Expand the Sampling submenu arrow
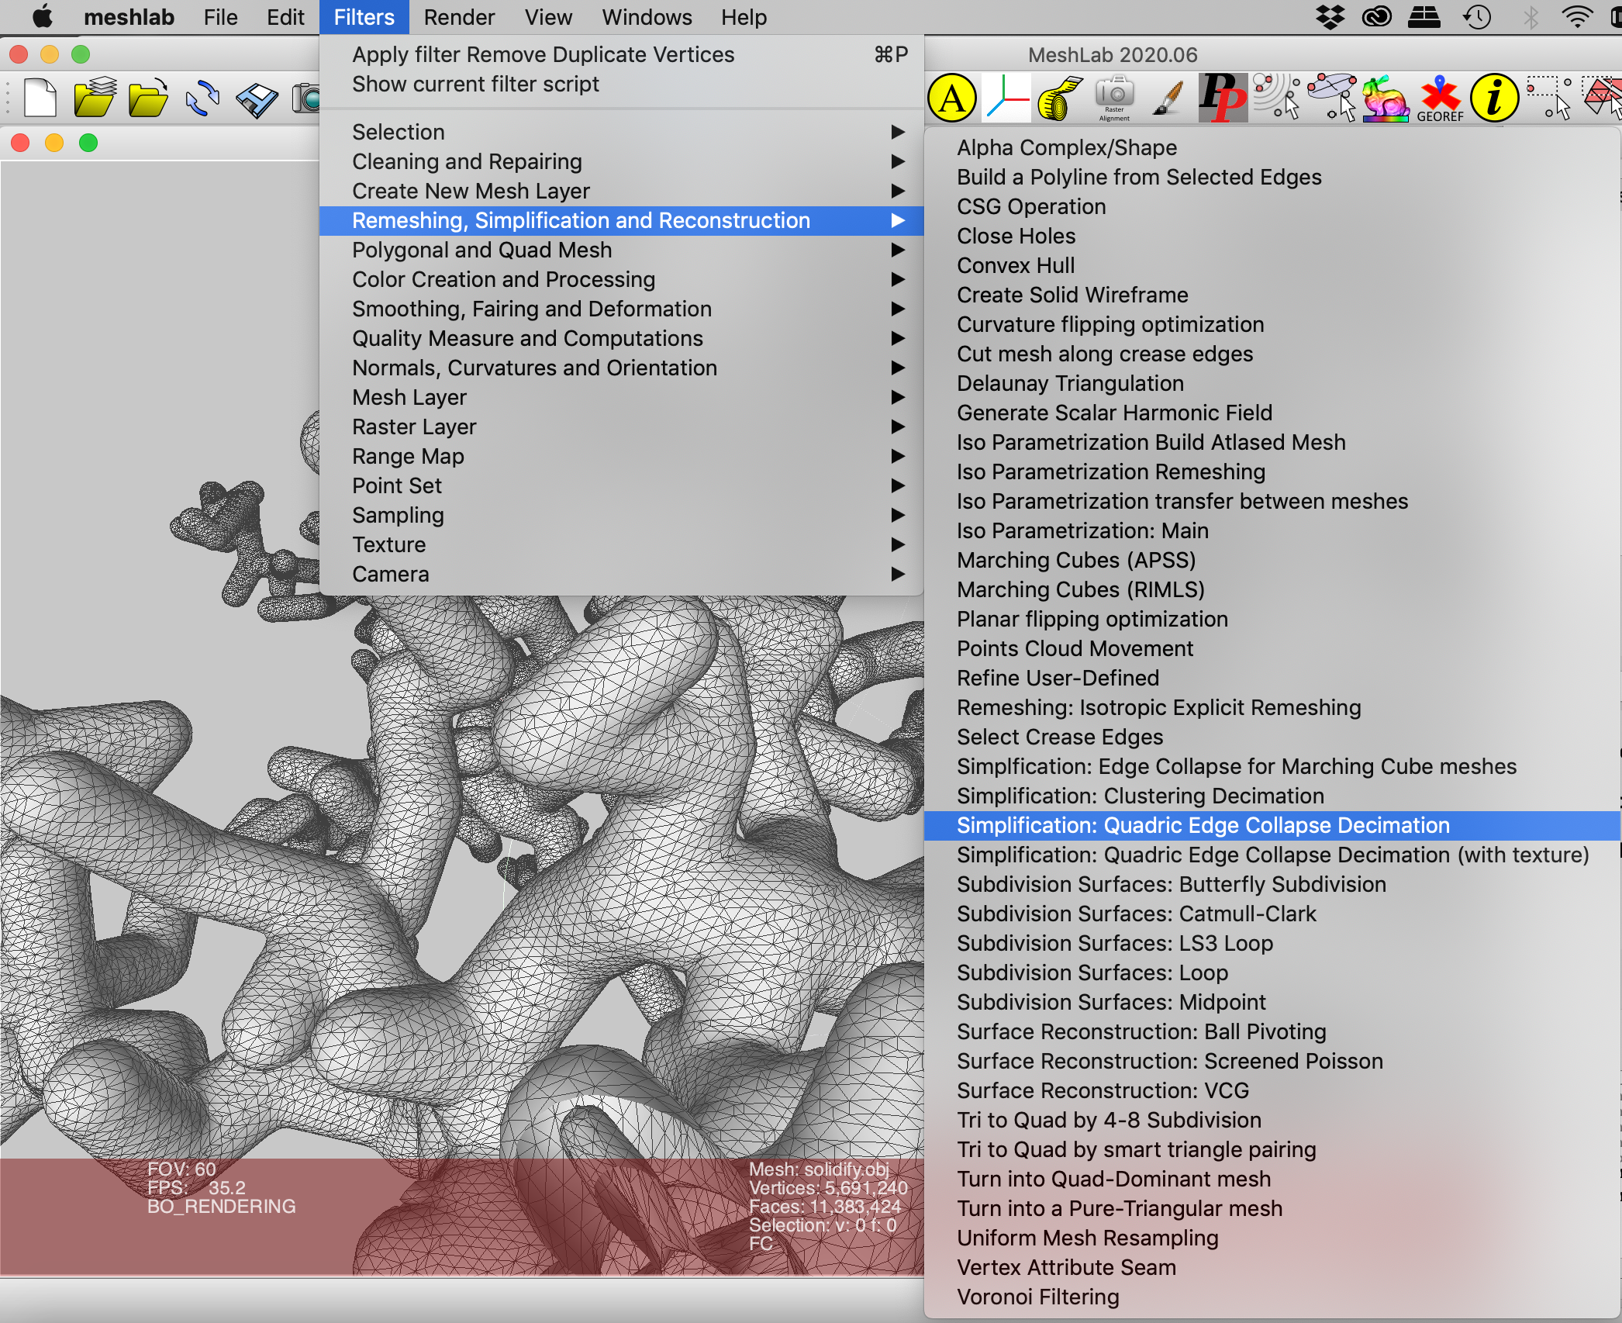The height and width of the screenshot is (1323, 1622). point(897,515)
